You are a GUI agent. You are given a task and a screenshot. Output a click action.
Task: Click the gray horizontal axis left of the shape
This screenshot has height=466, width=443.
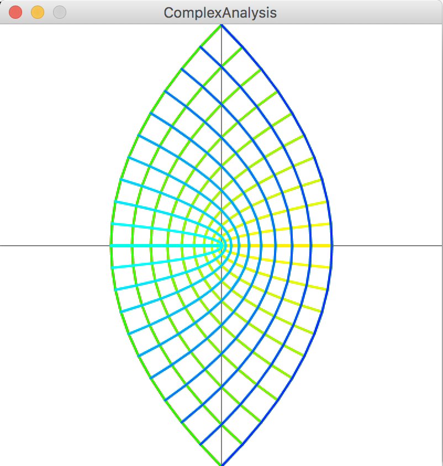[55, 245]
